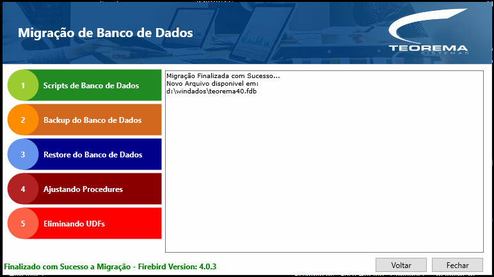Click inside the empty migration log area
This screenshot has width=494, height=277.
(x=323, y=179)
